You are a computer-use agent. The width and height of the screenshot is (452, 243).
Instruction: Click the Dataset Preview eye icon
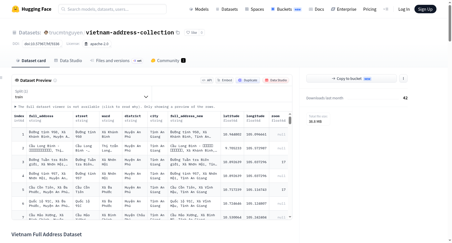coord(17,80)
